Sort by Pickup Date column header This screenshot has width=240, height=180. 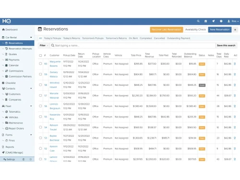pyautogui.click(x=69, y=55)
